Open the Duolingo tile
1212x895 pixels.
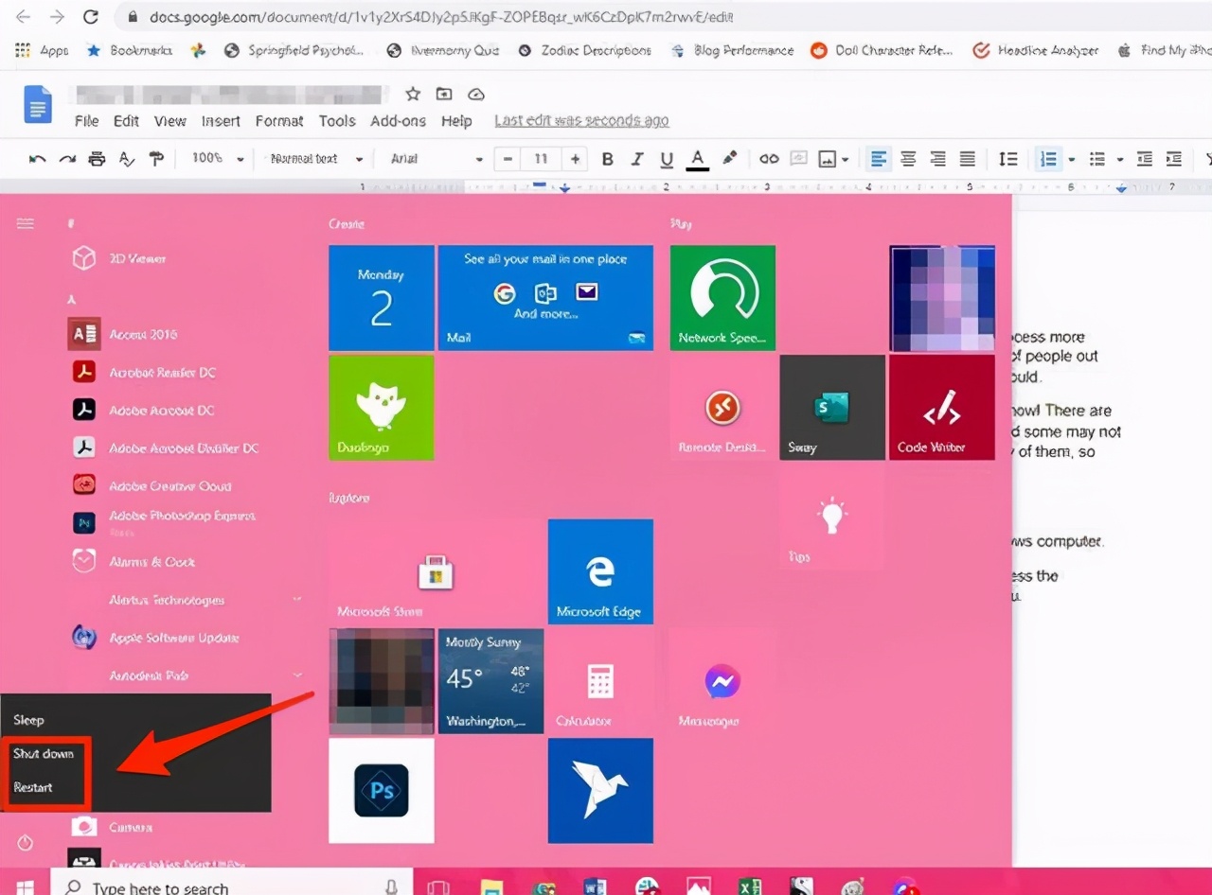click(382, 407)
